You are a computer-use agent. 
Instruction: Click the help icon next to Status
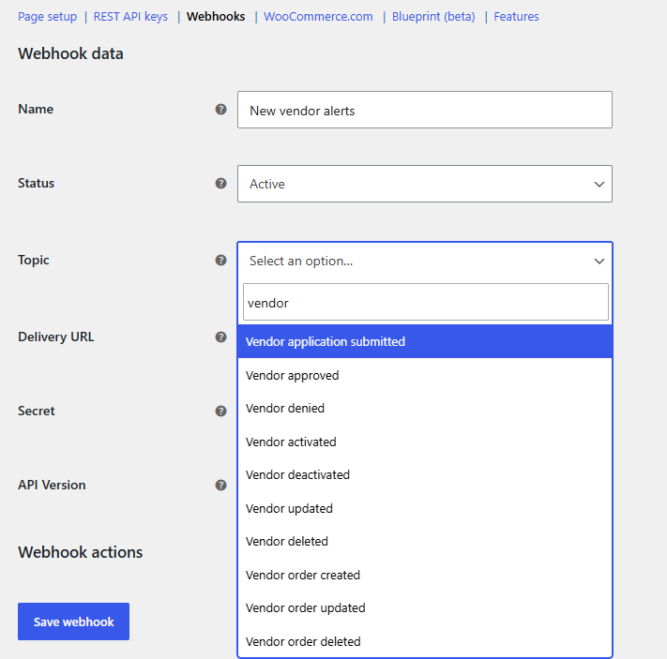(220, 183)
